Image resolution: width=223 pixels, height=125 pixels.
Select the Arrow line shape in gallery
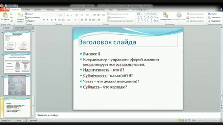click(x=145, y=14)
